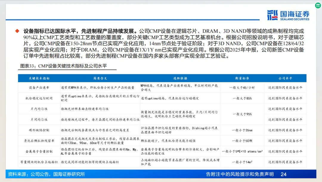Viewport: 322px width, 182px height.
Task: Click the basis text 评估晶圆平坦化程度的重要指标
Action: (x=179, y=130)
